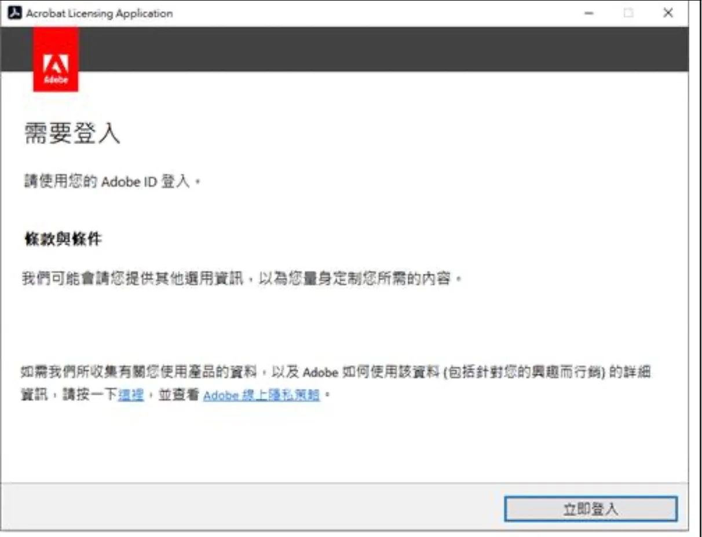Click the 需要登入 heading
Image resolution: width=702 pixels, height=537 pixels.
coord(72,133)
